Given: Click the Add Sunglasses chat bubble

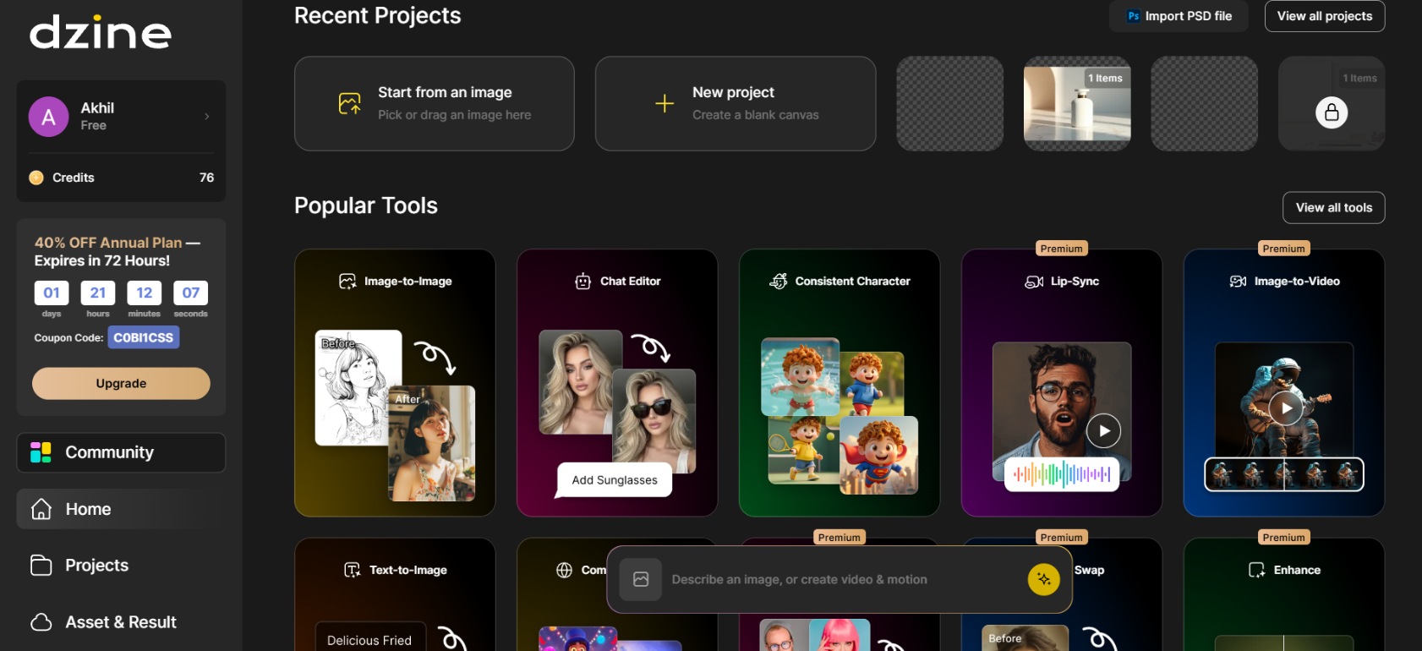Looking at the screenshot, I should (615, 480).
